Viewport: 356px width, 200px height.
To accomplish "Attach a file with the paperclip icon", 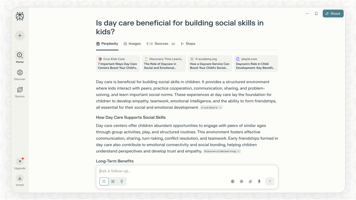I will [250, 181].
